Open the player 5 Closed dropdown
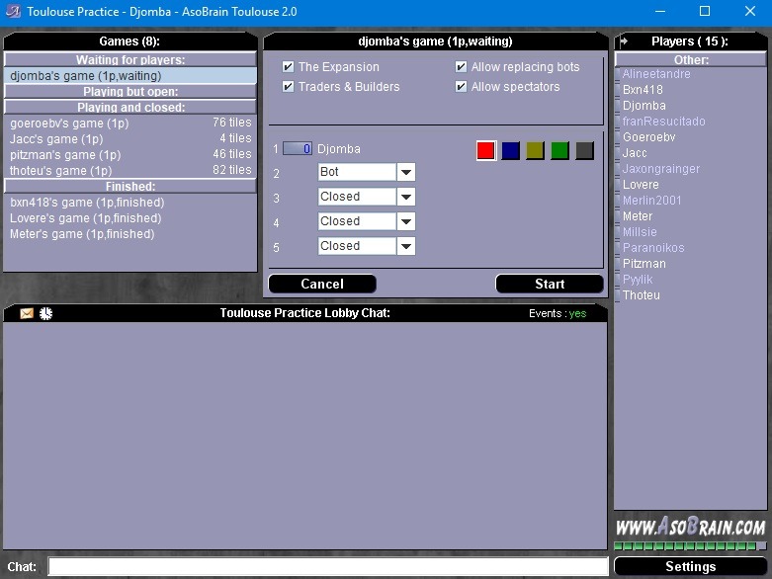This screenshot has width=772, height=579. coord(367,246)
